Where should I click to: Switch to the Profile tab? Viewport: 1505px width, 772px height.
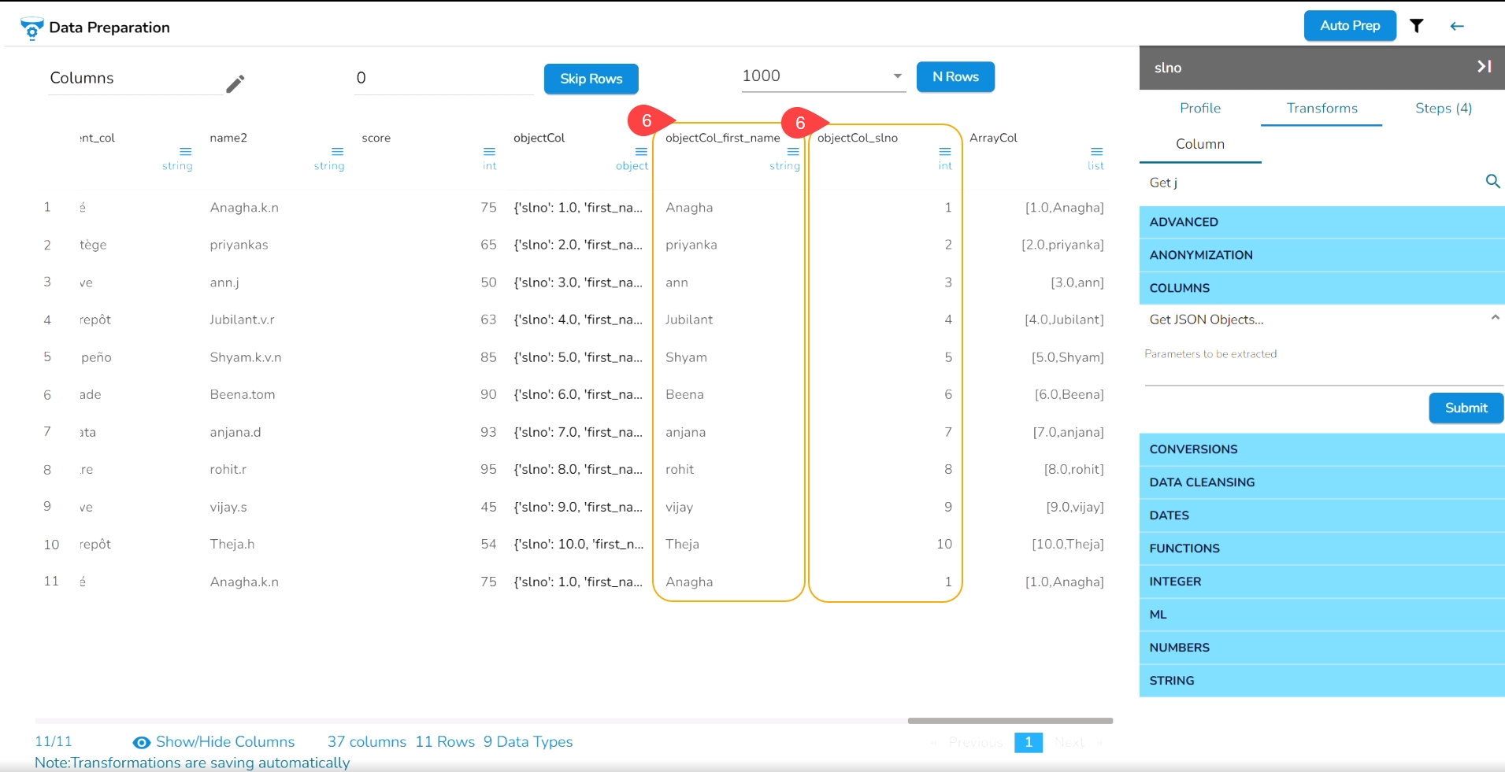pyautogui.click(x=1200, y=109)
